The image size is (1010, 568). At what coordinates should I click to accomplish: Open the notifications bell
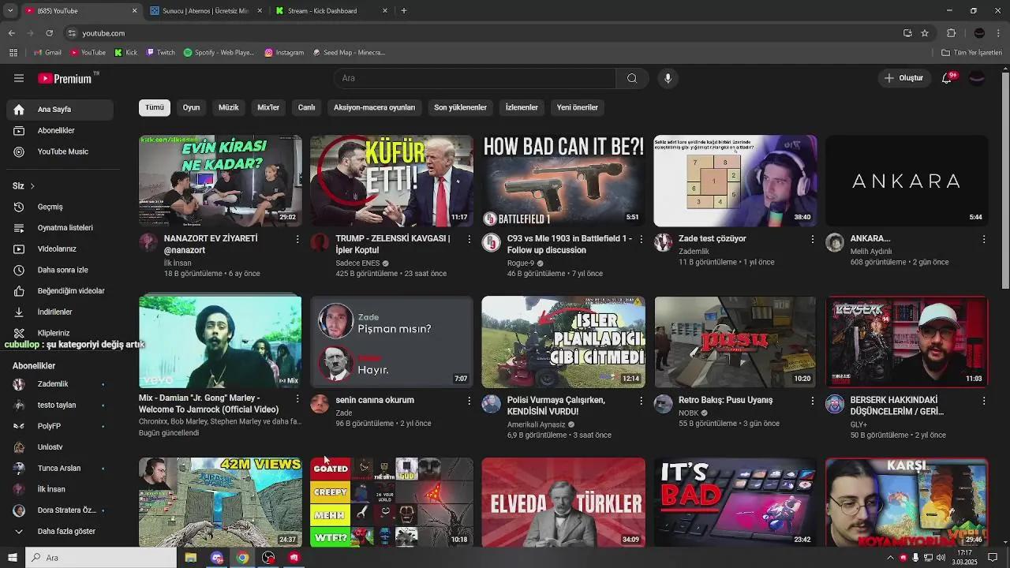(945, 78)
